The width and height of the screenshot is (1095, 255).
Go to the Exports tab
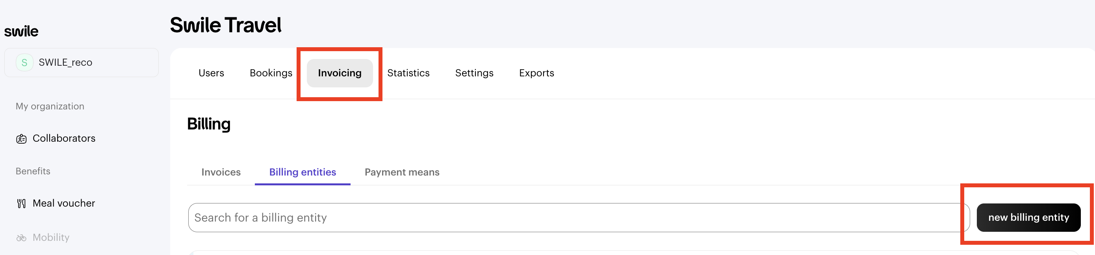(x=536, y=73)
